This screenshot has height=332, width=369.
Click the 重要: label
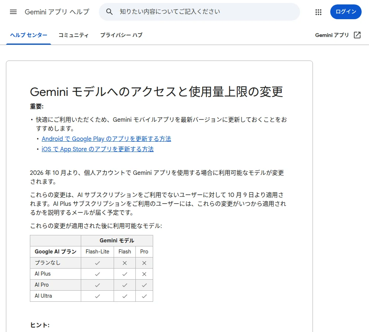pyautogui.click(x=37, y=106)
